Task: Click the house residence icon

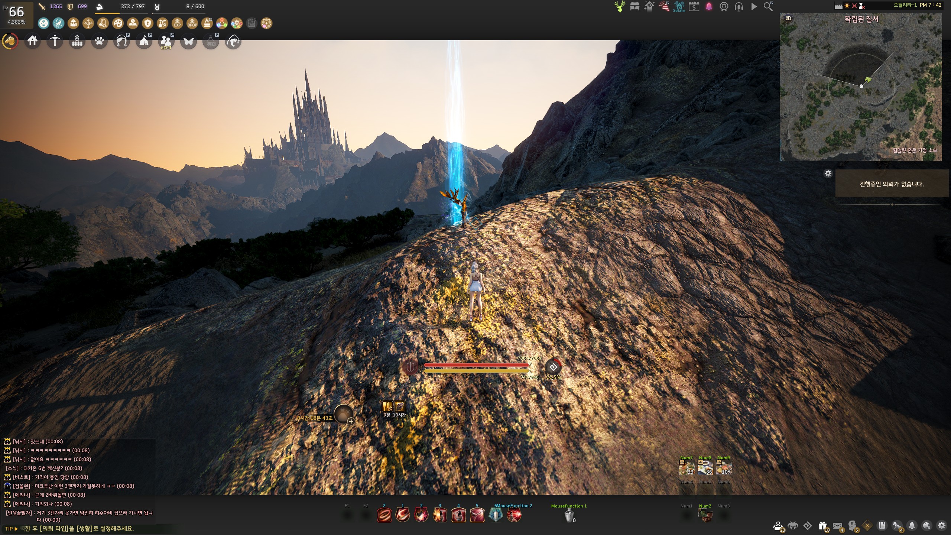Action: [x=33, y=41]
